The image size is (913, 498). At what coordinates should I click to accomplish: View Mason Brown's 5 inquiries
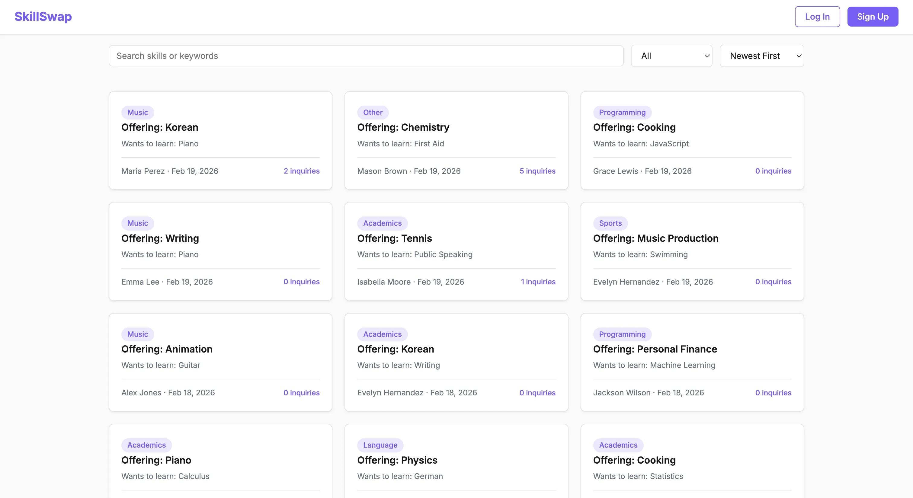[537, 171]
